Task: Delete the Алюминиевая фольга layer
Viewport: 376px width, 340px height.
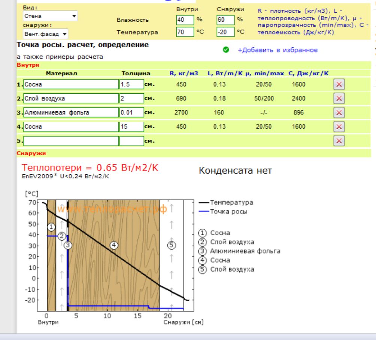Action: (x=339, y=112)
